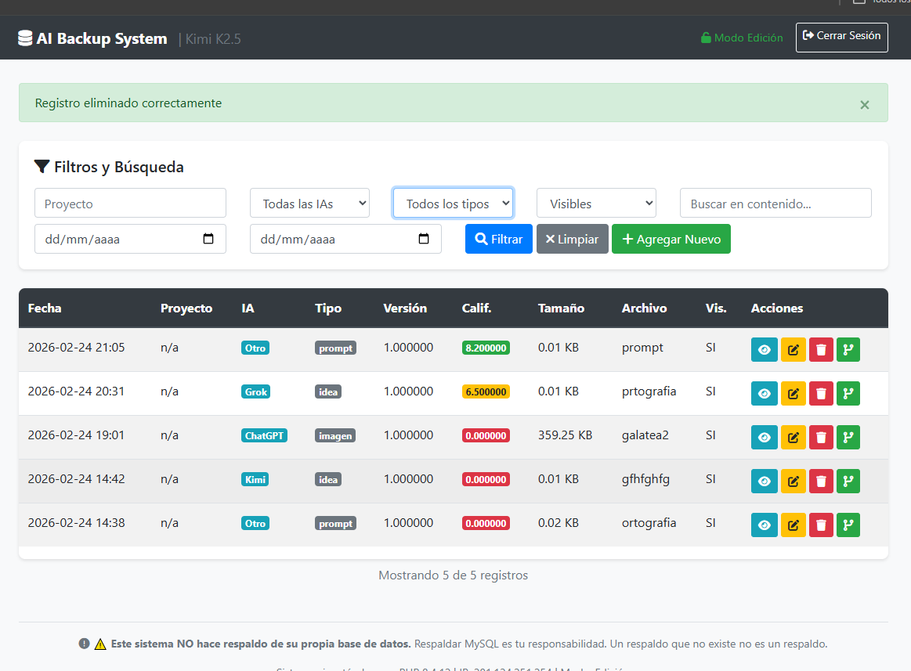Open the Visibles filter dropdown

596,204
